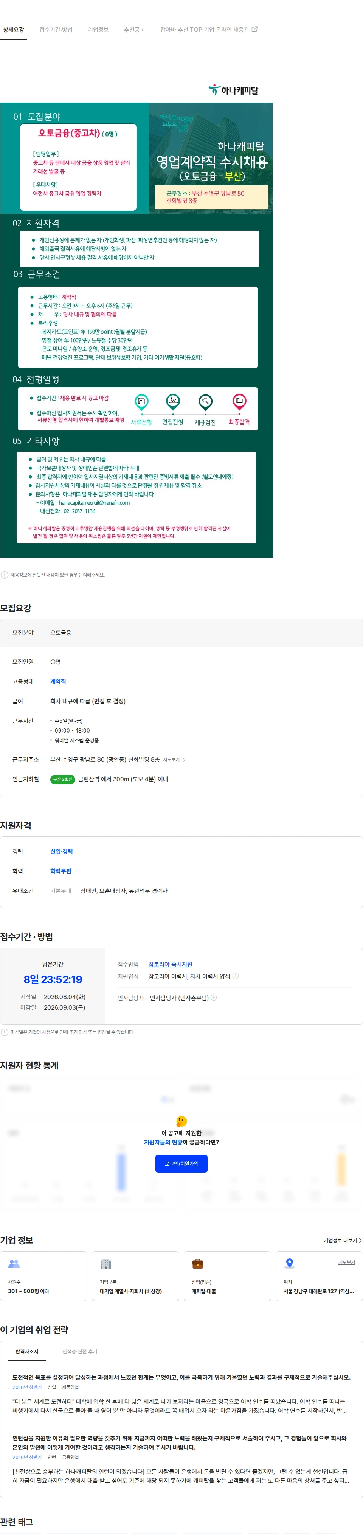Click the 부산 2호선 subway badge
The width and height of the screenshot is (363, 1534).
62,779
